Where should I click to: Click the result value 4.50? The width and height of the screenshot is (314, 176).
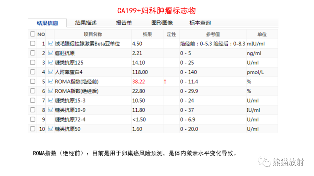137,44
